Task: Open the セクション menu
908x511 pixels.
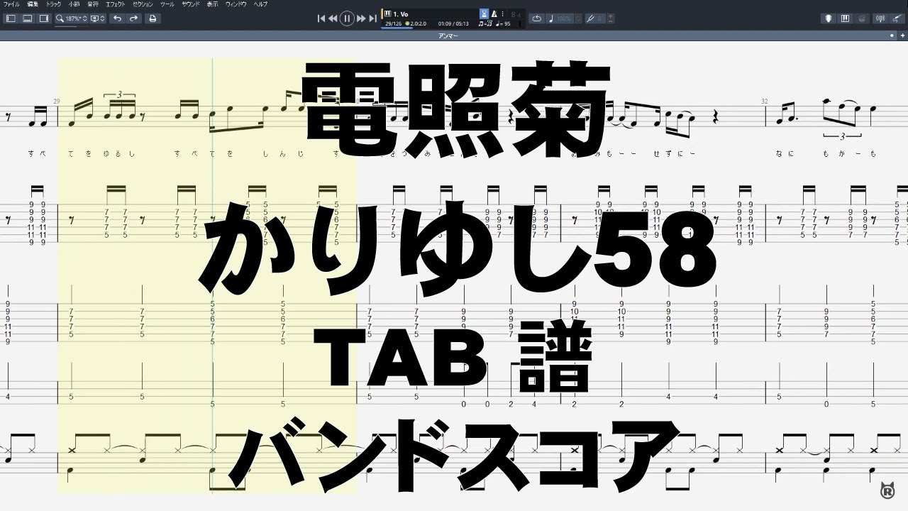Action: point(143,4)
